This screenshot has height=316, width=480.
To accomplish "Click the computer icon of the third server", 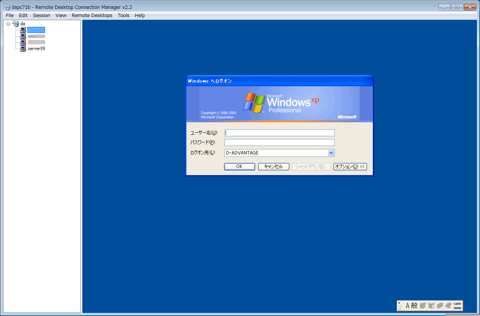I will pyautogui.click(x=23, y=42).
